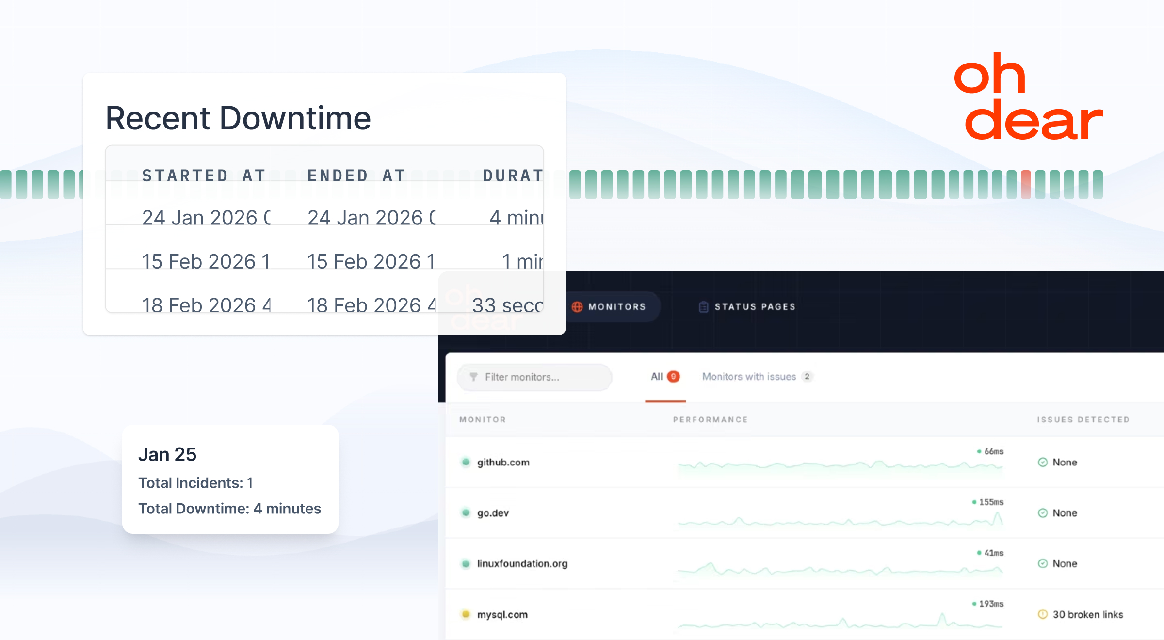Image resolution: width=1164 pixels, height=640 pixels.
Task: Click the mysql.com performance sparkline
Action: (840, 621)
